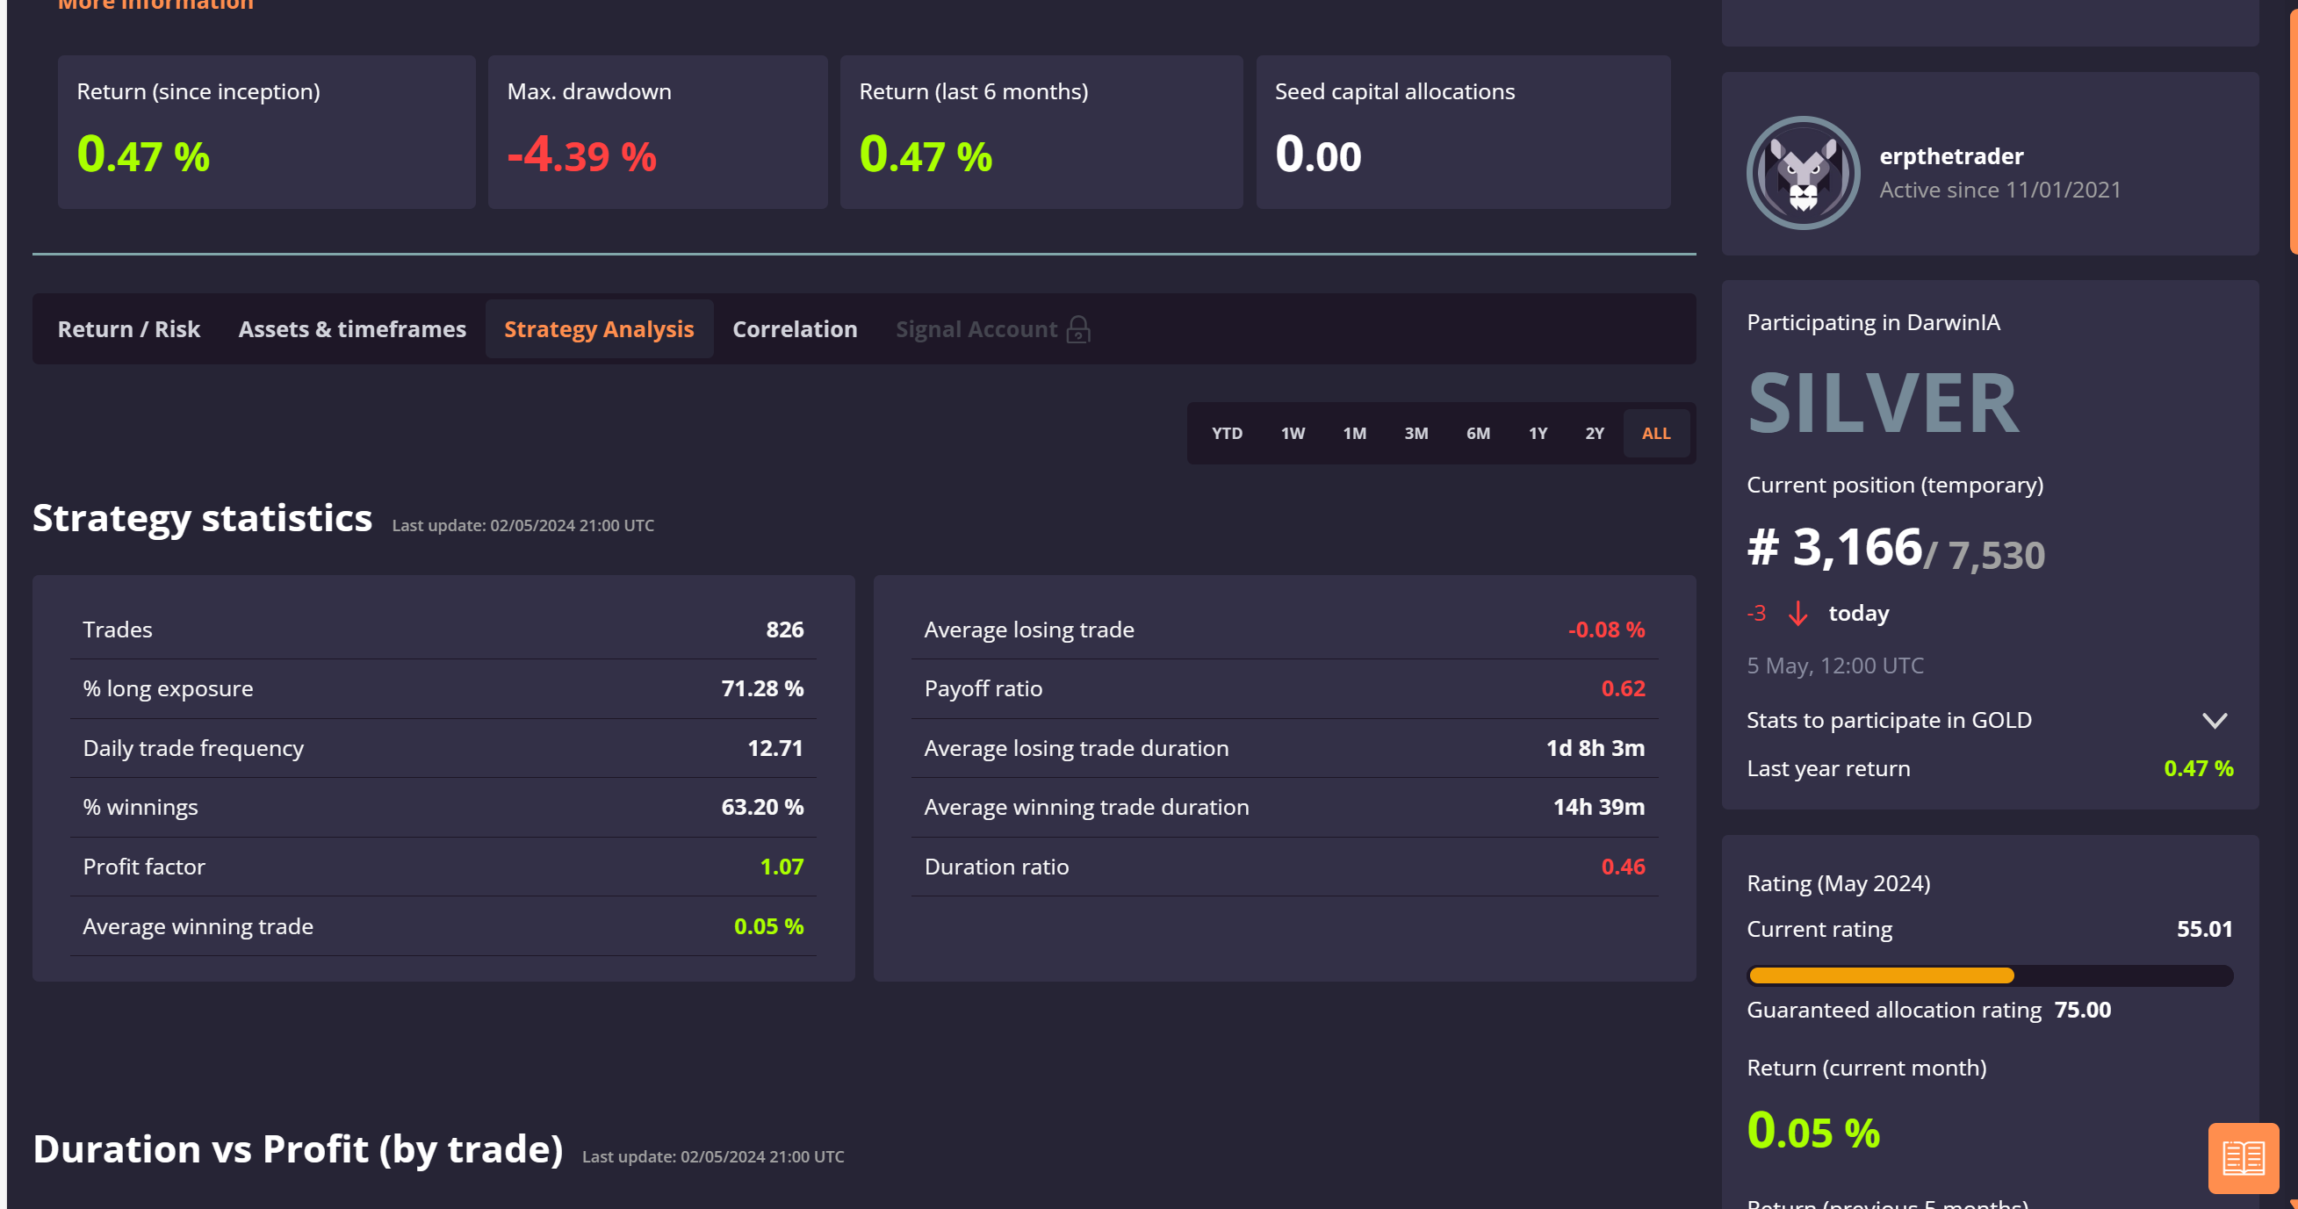Click the orange book guide icon
Image resolution: width=2298 pixels, height=1209 pixels.
[2242, 1157]
